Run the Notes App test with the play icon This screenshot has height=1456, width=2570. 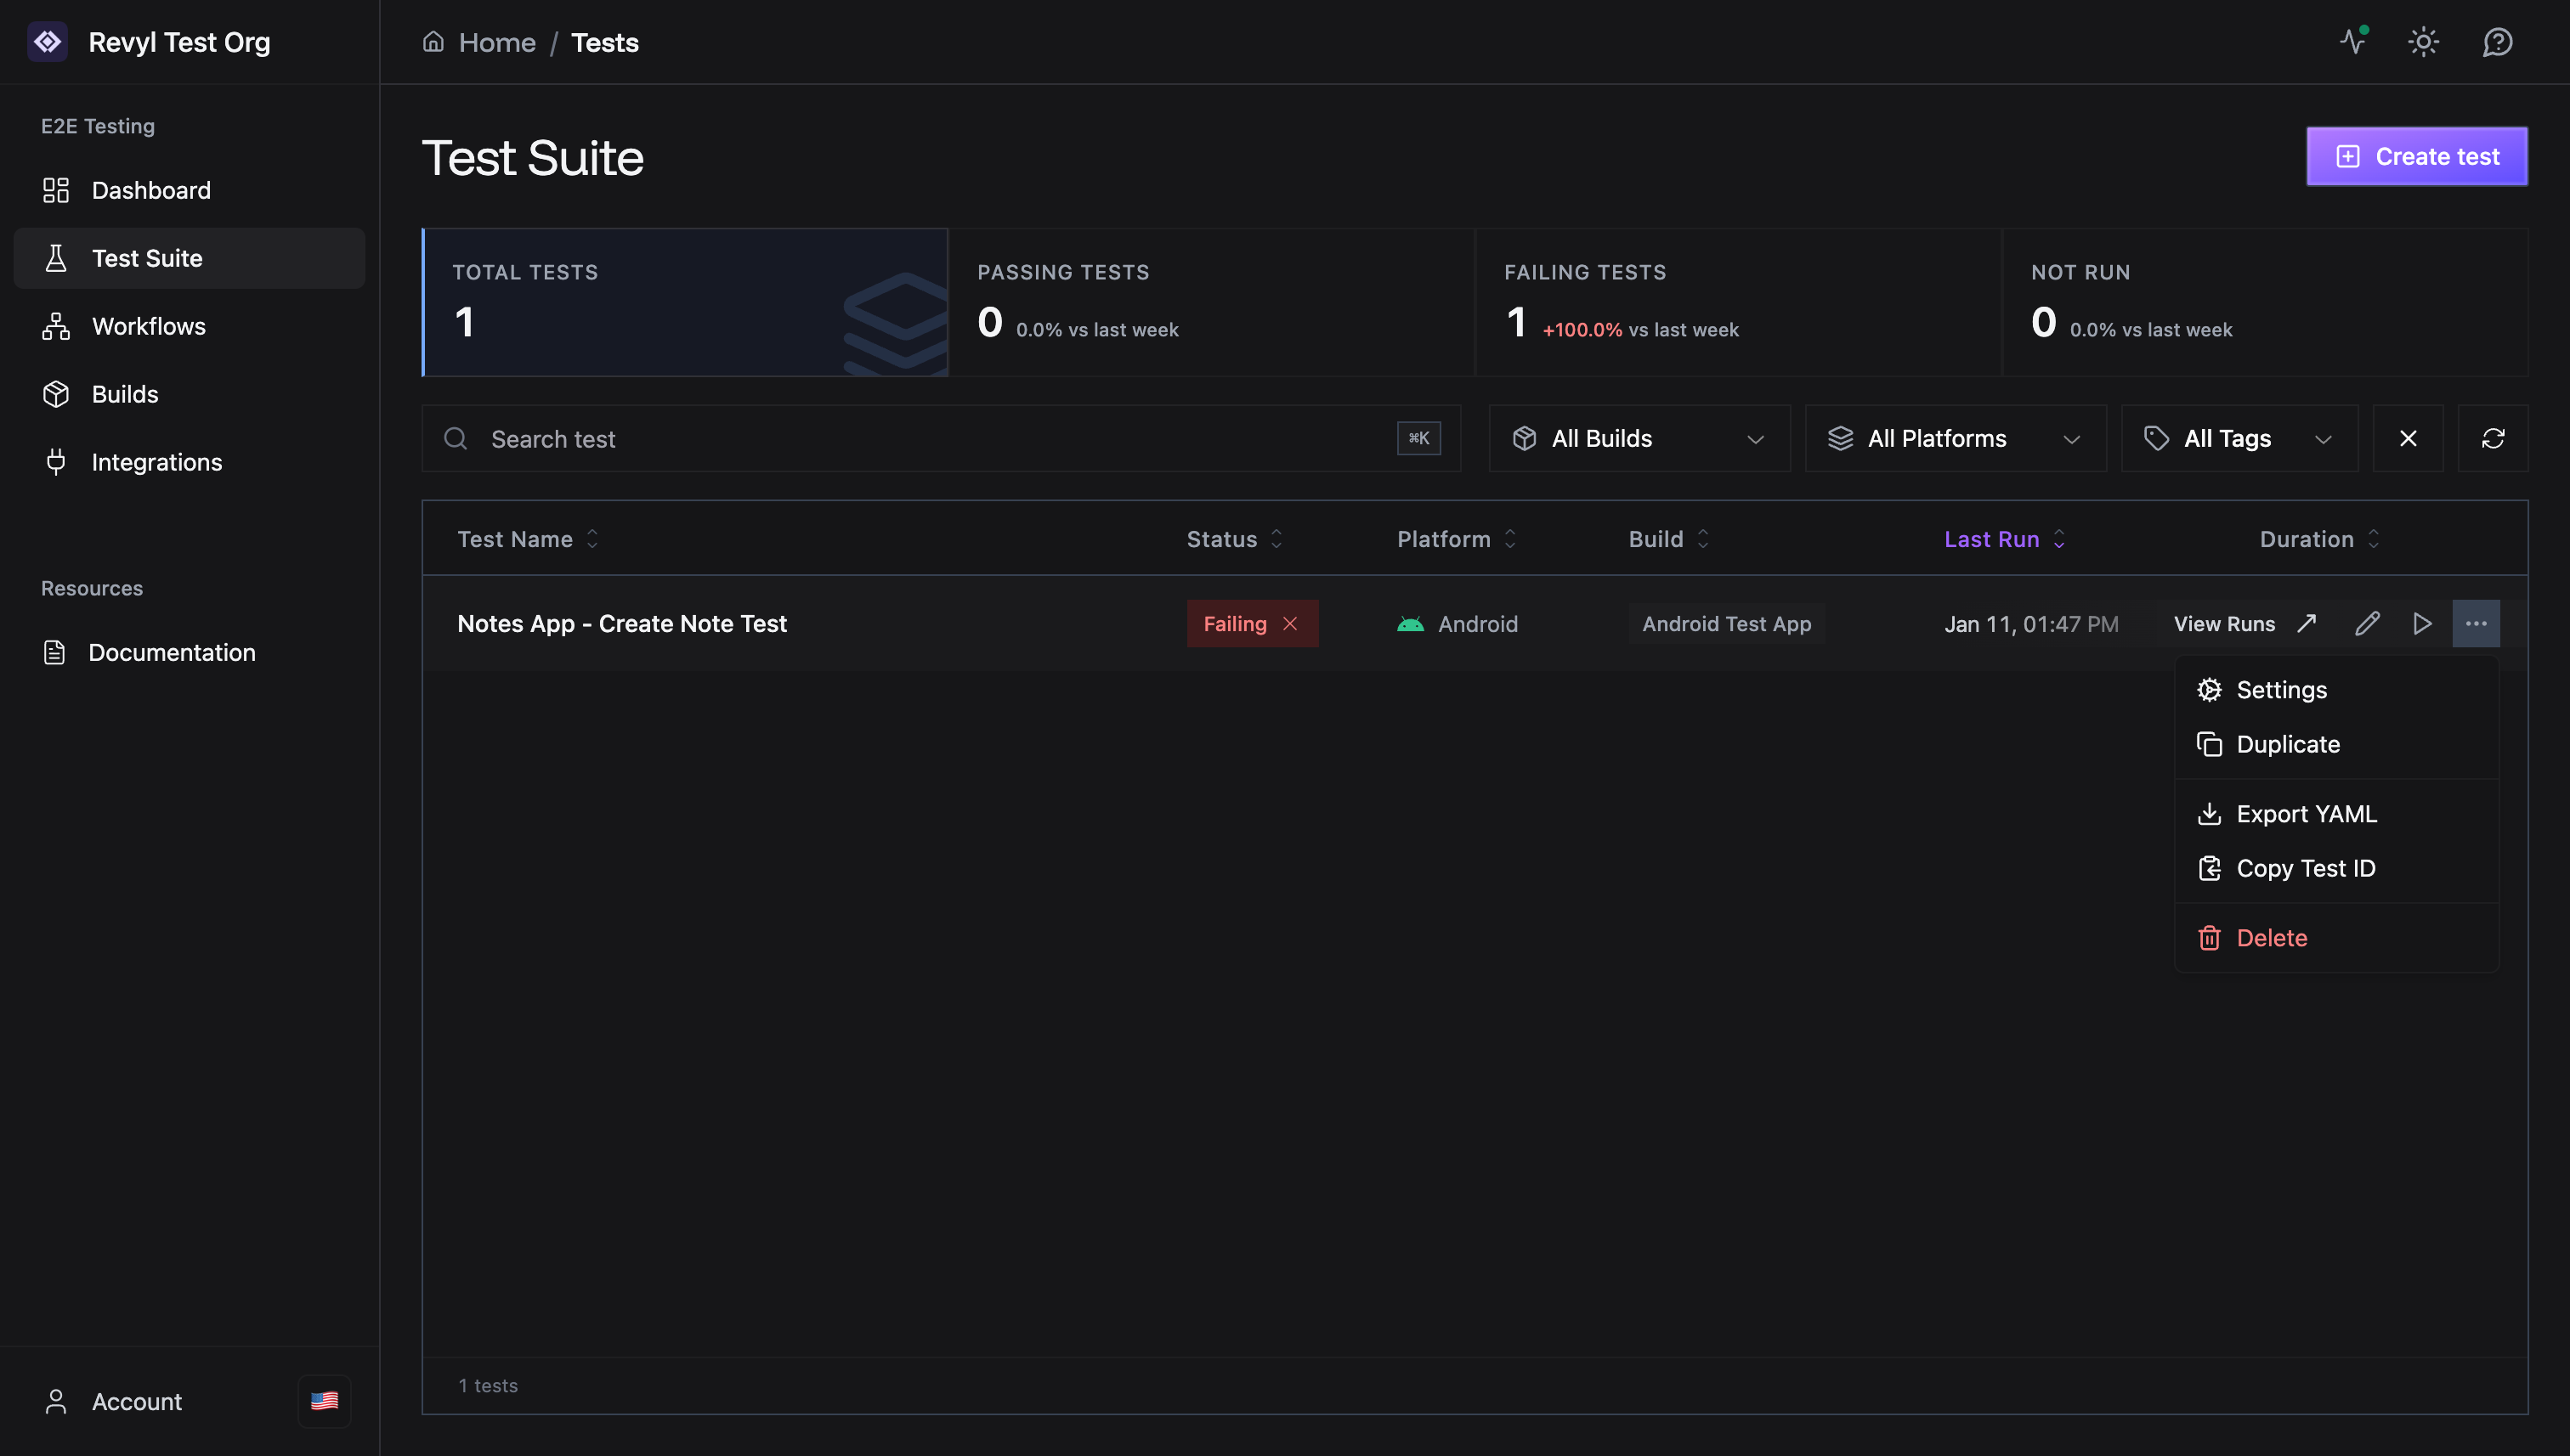click(x=2422, y=623)
